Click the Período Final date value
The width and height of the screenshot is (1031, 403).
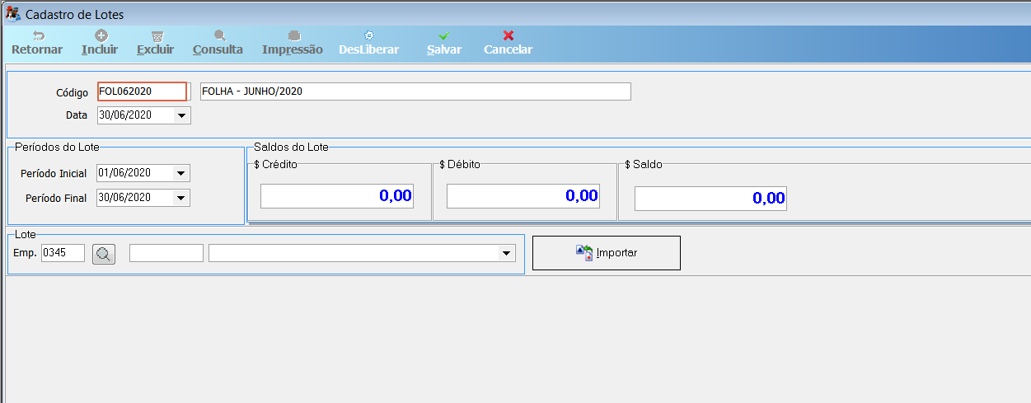point(124,199)
